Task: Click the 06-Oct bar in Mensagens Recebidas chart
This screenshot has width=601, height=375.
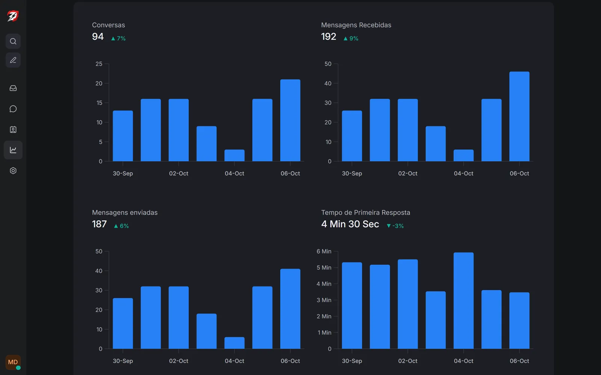Action: click(519, 116)
